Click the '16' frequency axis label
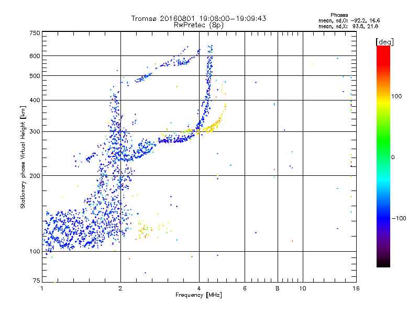 tap(356, 288)
